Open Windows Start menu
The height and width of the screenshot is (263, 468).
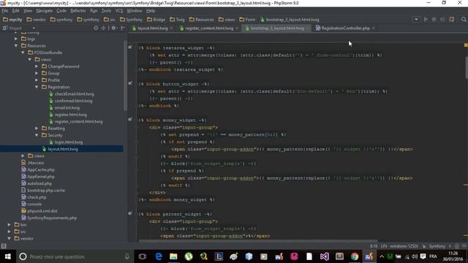[x=7, y=256]
